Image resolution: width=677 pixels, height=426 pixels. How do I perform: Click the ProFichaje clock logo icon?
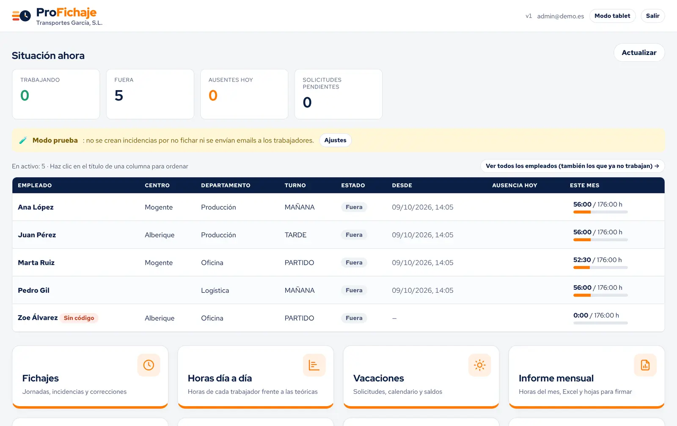(21, 16)
